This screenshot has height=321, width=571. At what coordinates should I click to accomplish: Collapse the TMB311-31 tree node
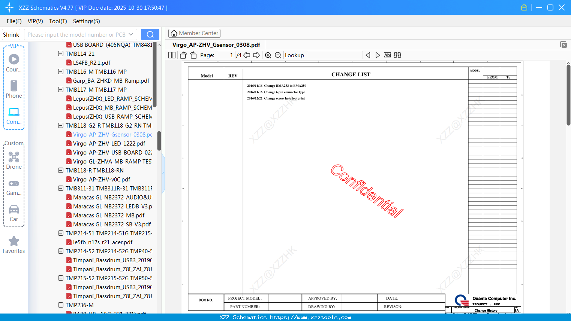click(61, 188)
